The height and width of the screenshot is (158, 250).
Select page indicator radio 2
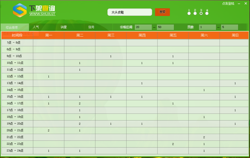(x=195, y=13)
